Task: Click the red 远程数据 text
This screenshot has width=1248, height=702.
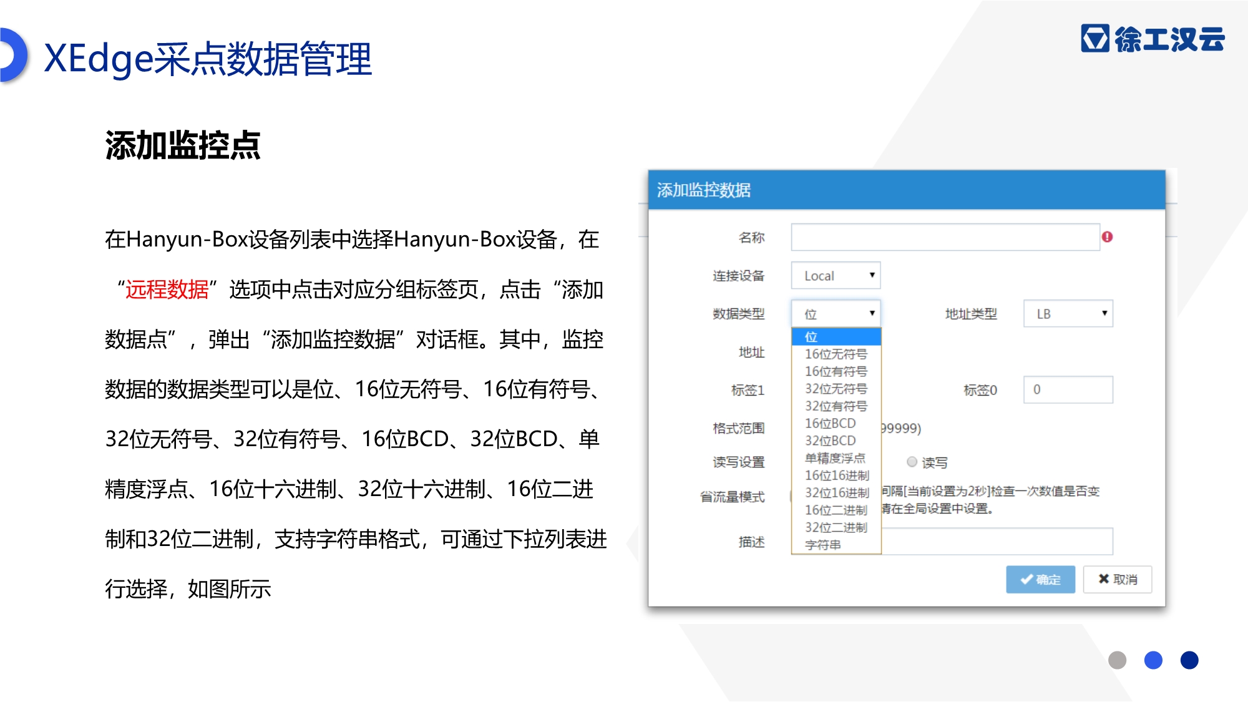Action: (x=167, y=290)
